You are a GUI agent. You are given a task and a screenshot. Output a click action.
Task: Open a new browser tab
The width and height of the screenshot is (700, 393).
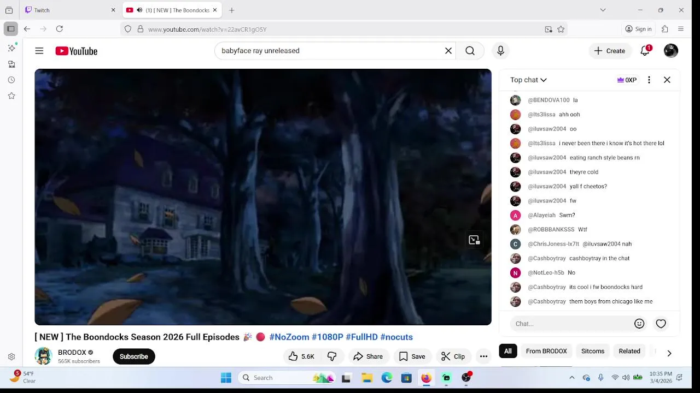[x=232, y=10]
